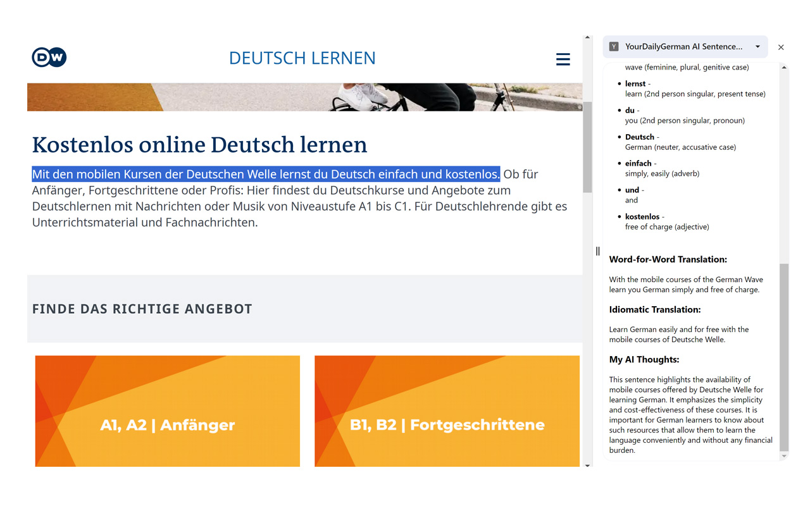
Task: Click the side panel scrollbar up arrow
Action: point(784,68)
